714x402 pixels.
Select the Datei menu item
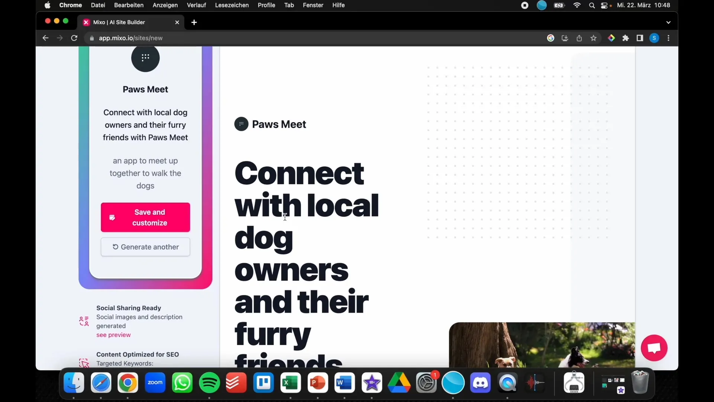point(97,5)
